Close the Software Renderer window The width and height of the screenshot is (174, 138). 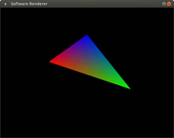pyautogui.click(x=169, y=4)
